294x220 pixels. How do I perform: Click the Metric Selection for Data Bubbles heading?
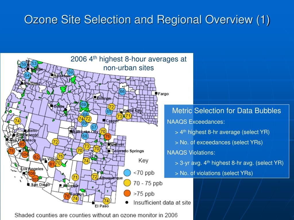click(x=227, y=111)
